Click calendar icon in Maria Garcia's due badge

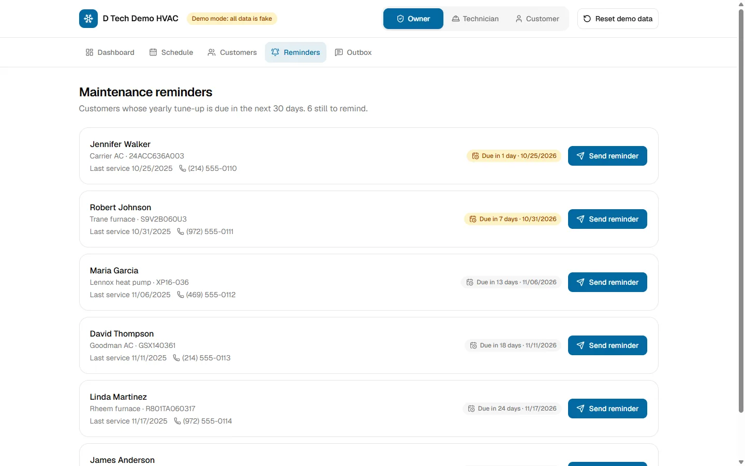(x=470, y=282)
